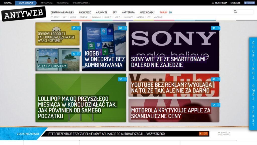Open the Gry main menu item
257x145 pixels.
(115, 12)
